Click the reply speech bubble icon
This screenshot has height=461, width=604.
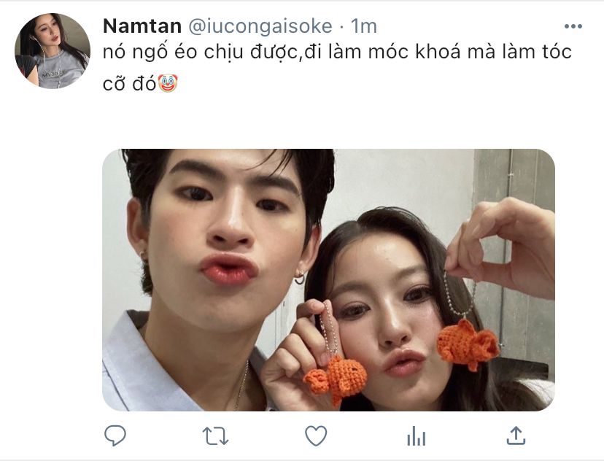tap(115, 436)
